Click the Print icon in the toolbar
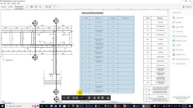 point(31,7)
